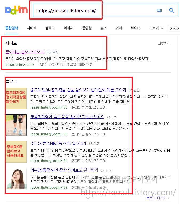The width and height of the screenshot is (180, 204).
Task: Open the green ressul.tistory.com/ site URL
Action: coord(20,64)
